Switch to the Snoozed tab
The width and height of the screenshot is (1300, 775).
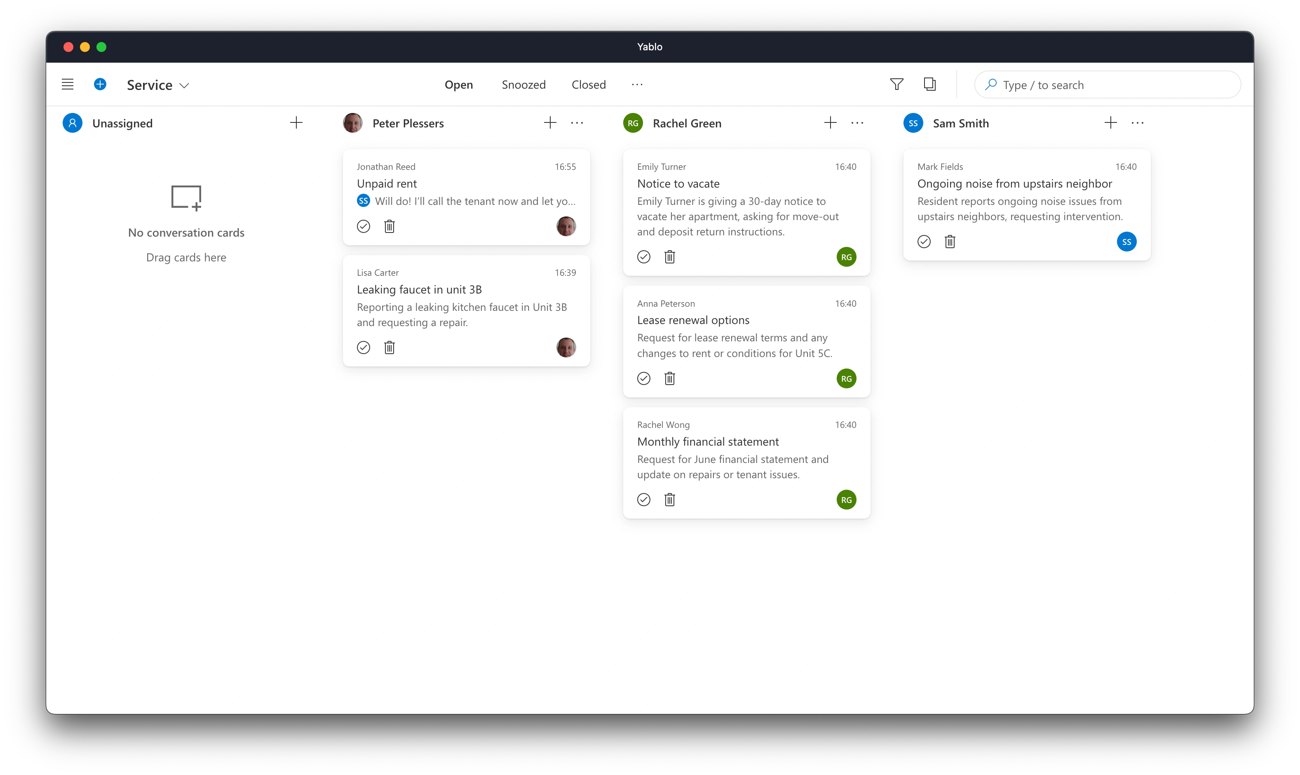tap(523, 84)
